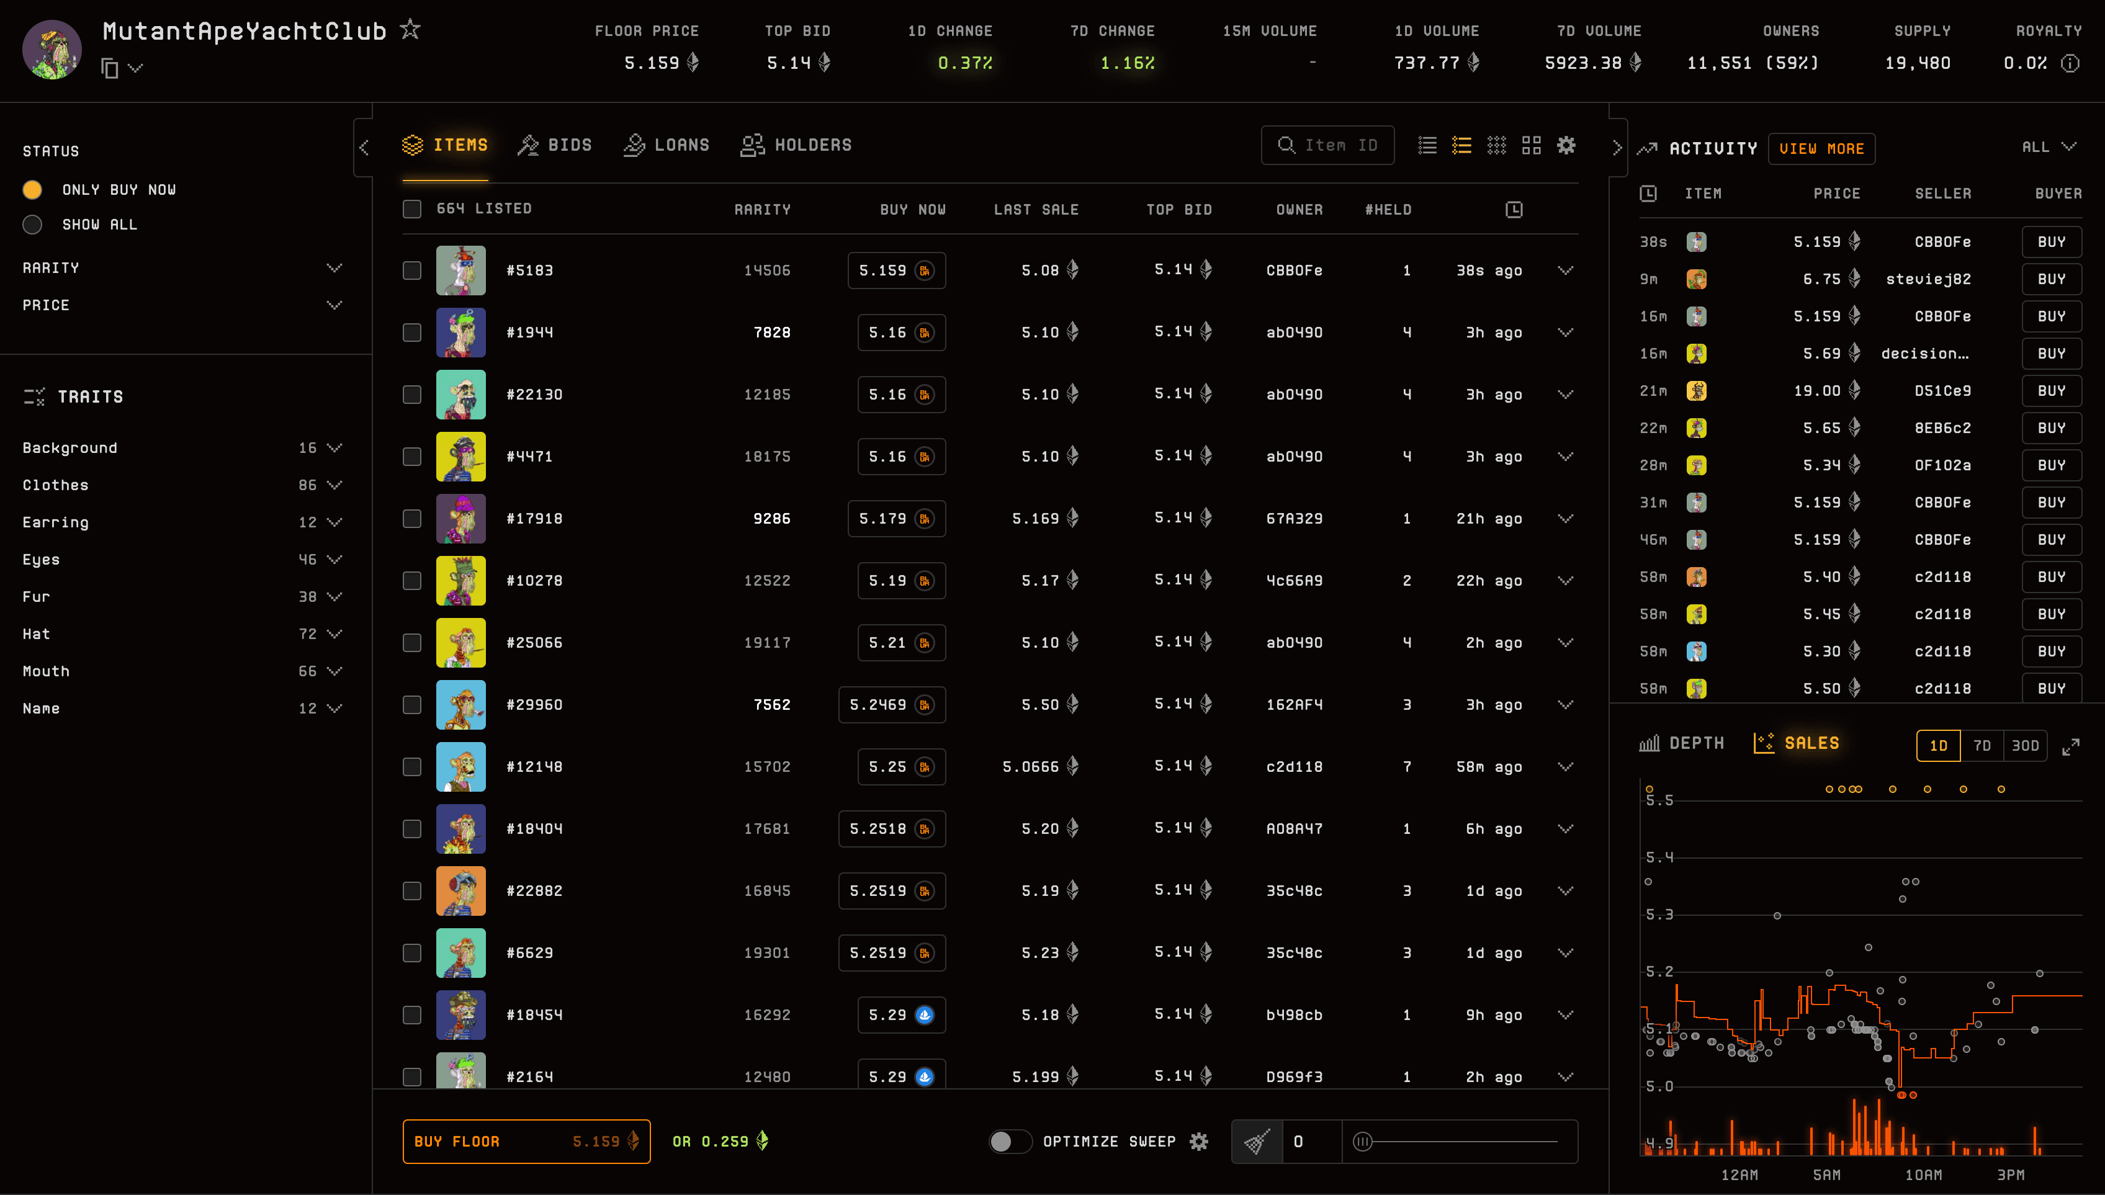Tick the checkbox for item #22130

pyautogui.click(x=412, y=395)
